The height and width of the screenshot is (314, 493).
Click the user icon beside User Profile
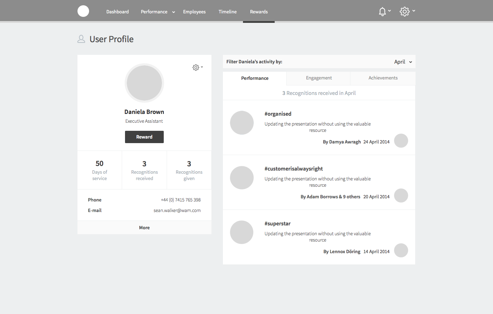pyautogui.click(x=81, y=39)
